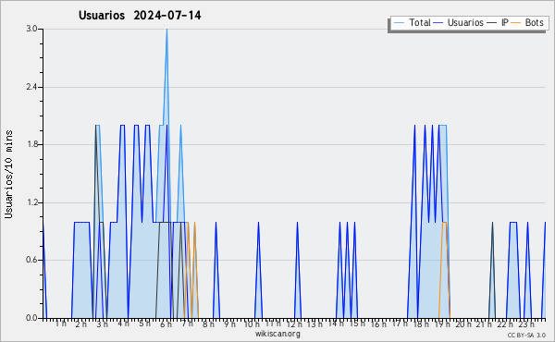Click the '2 h' x-axis label

click(80, 324)
